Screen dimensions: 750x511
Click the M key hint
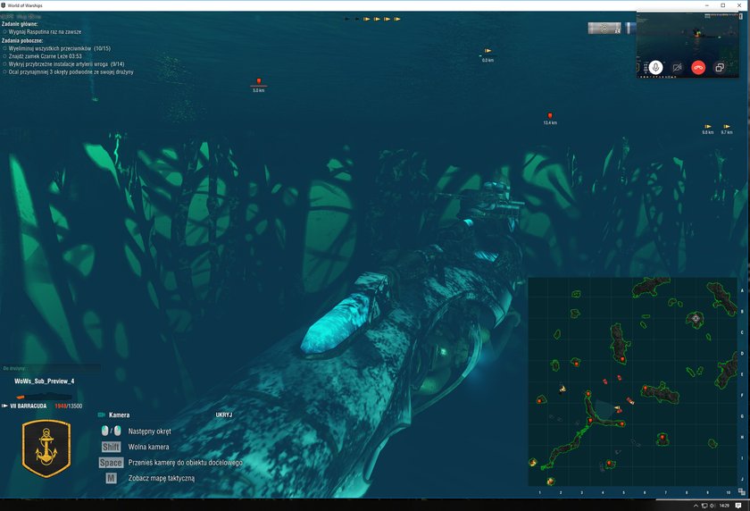[111, 478]
